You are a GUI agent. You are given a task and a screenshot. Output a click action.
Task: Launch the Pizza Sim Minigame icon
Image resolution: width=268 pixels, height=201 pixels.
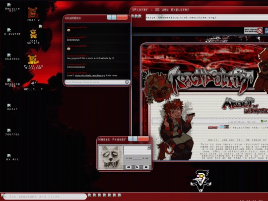[x=33, y=62]
